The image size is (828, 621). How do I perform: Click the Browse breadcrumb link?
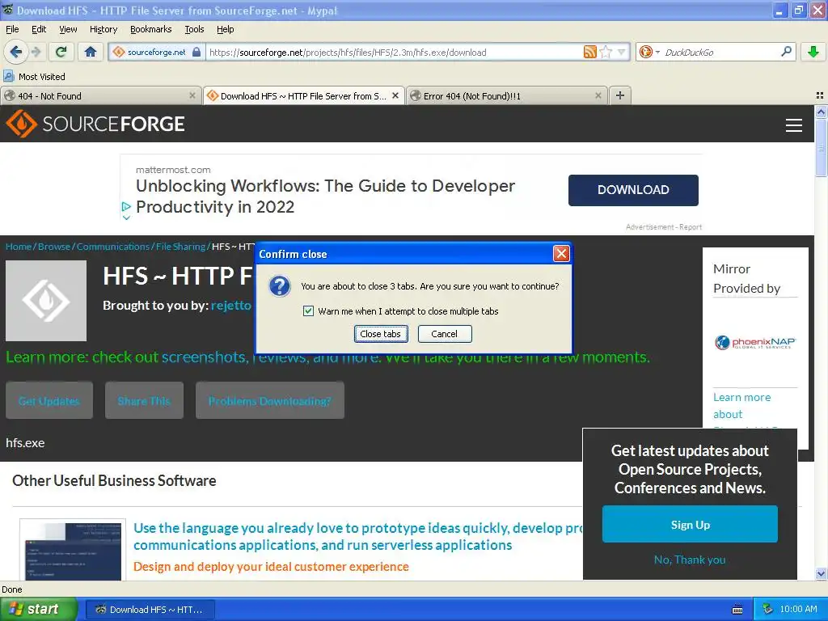pyautogui.click(x=54, y=247)
